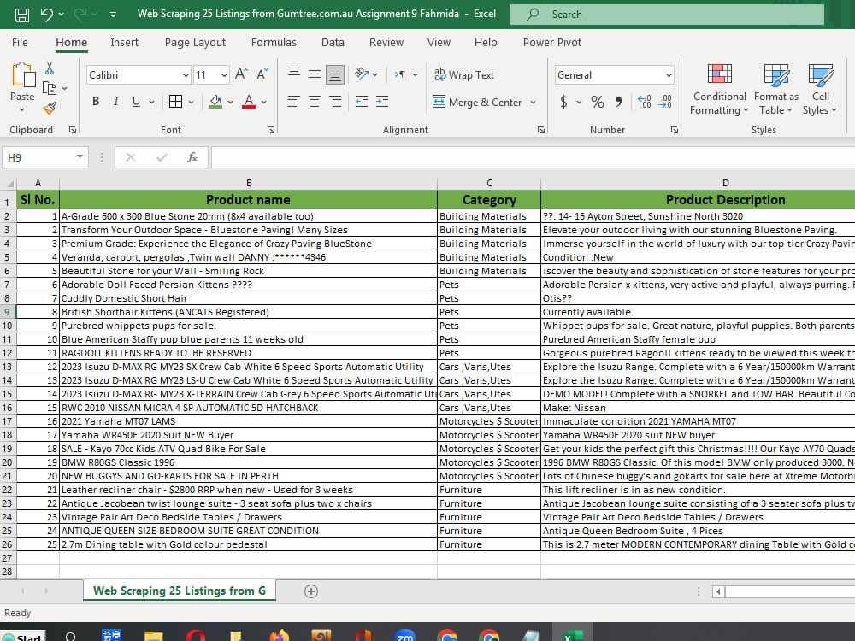
Task: Click inside the formula bar
Action: click(533, 157)
